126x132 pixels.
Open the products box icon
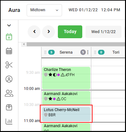(x=9, y=107)
